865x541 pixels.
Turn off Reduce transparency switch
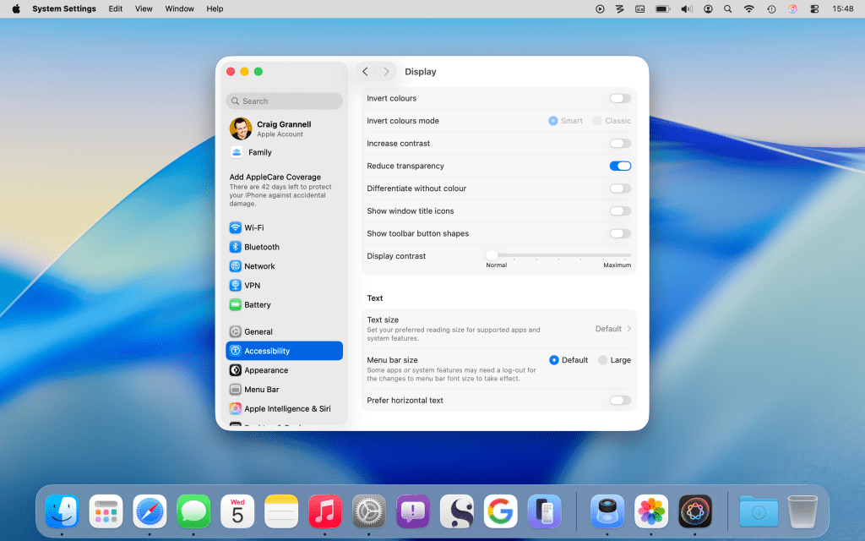(x=620, y=166)
